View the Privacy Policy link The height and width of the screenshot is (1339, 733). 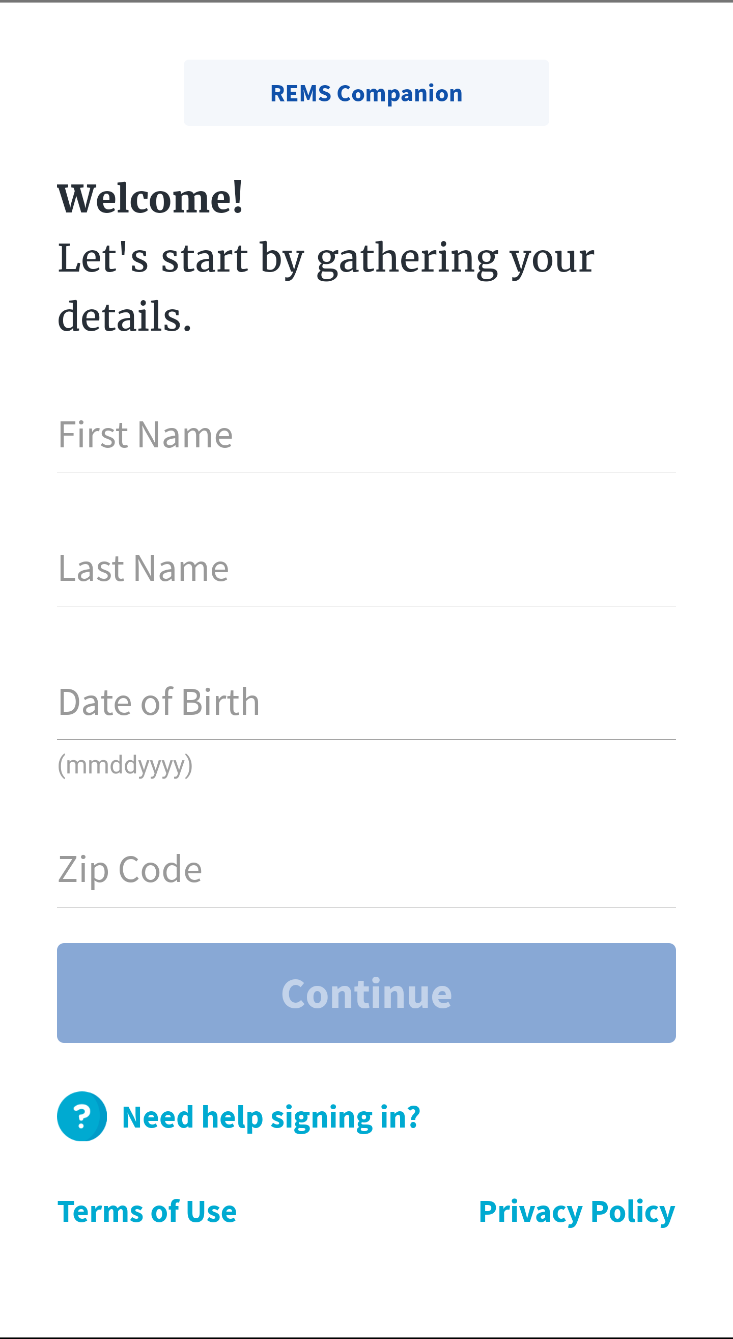point(577,1212)
